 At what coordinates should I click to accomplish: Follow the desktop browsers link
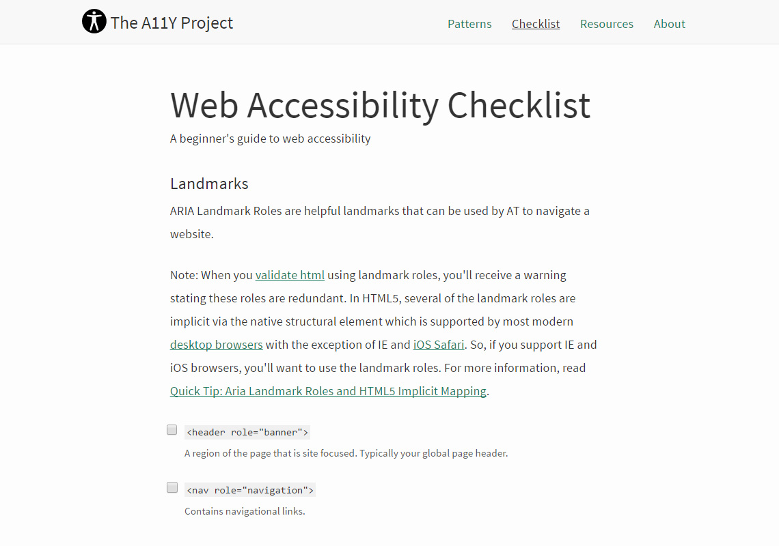pyautogui.click(x=216, y=344)
